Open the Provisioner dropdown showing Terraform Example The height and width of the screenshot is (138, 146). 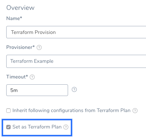click(x=76, y=61)
